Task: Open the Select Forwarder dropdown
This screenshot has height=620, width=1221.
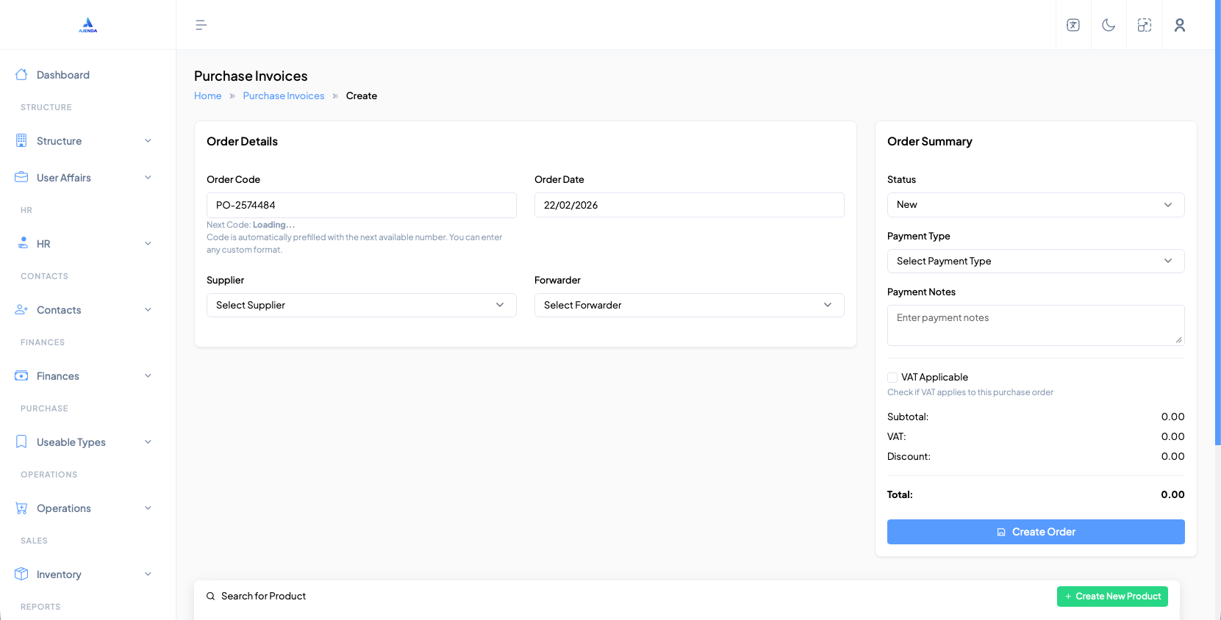Action: (689, 306)
